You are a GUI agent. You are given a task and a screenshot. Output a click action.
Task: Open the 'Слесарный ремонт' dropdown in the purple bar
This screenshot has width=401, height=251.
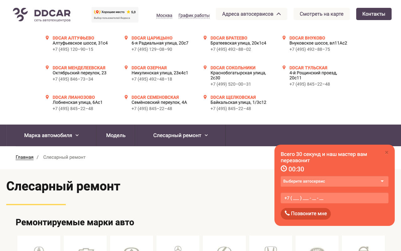click(180, 136)
